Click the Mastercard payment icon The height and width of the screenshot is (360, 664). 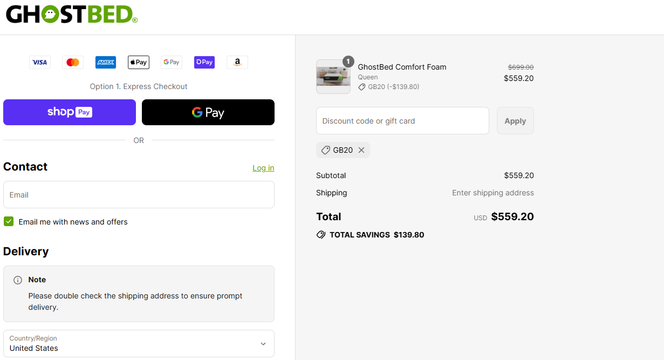click(x=73, y=63)
